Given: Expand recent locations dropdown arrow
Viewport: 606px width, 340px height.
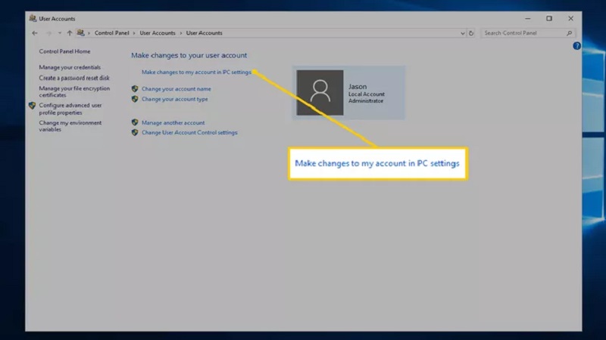Looking at the screenshot, I should (59, 33).
